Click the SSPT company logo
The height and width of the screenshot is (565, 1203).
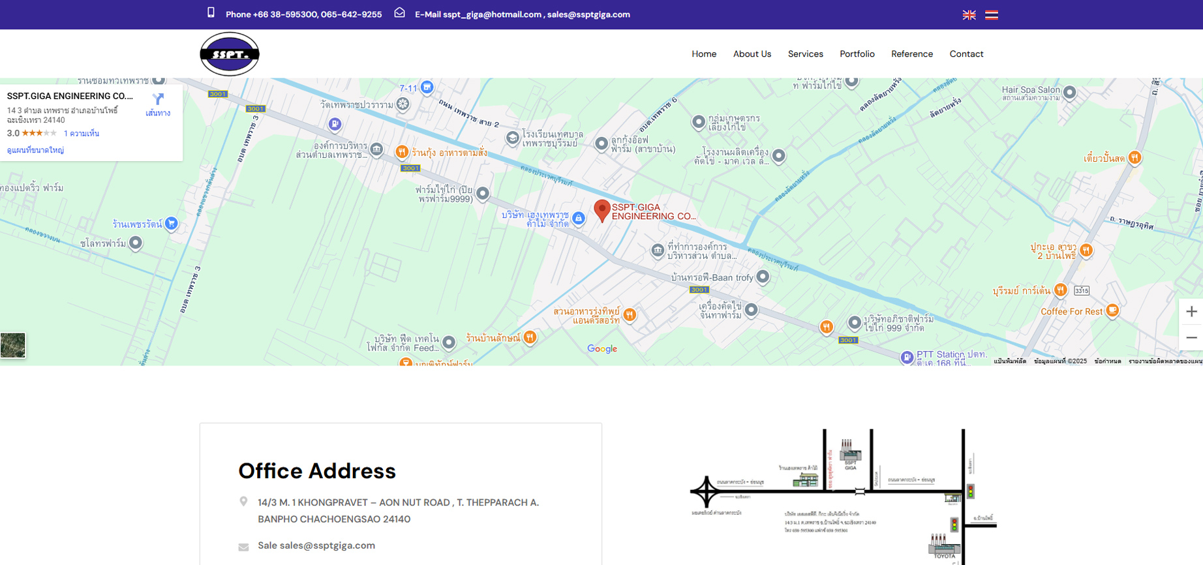click(230, 54)
